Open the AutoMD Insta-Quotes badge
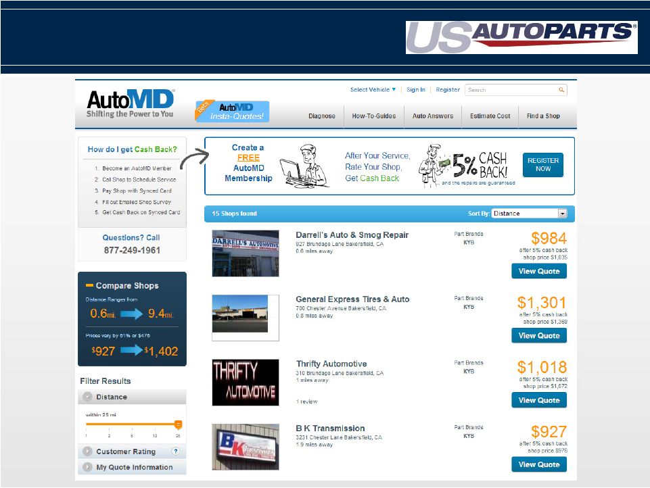The image size is (650, 488). (233, 111)
